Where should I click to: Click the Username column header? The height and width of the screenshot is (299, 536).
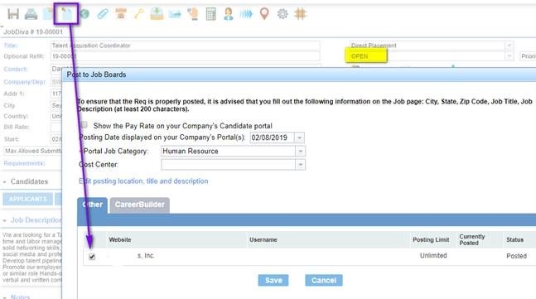coord(263,240)
